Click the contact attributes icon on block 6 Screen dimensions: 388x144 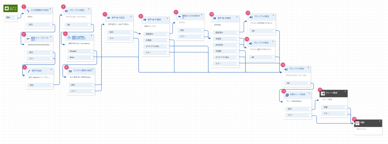(70, 71)
